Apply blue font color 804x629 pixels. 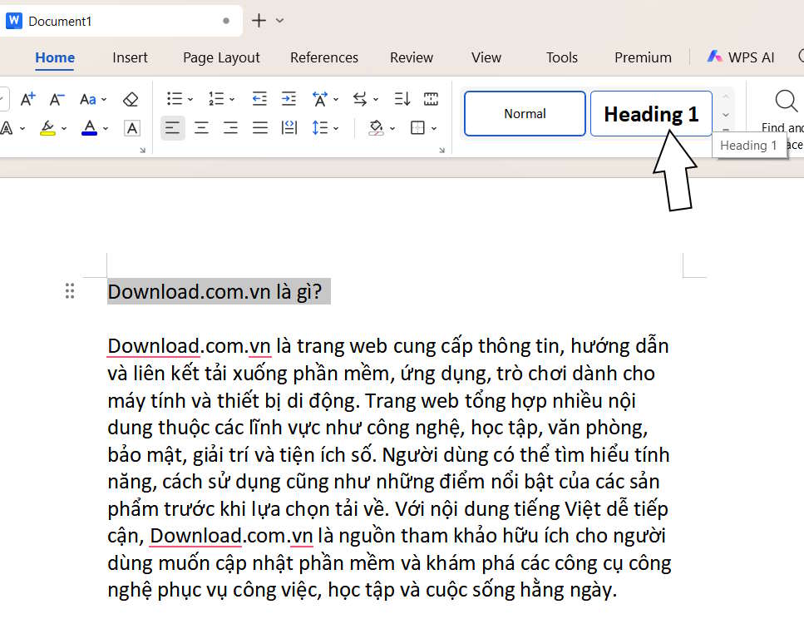(x=89, y=128)
